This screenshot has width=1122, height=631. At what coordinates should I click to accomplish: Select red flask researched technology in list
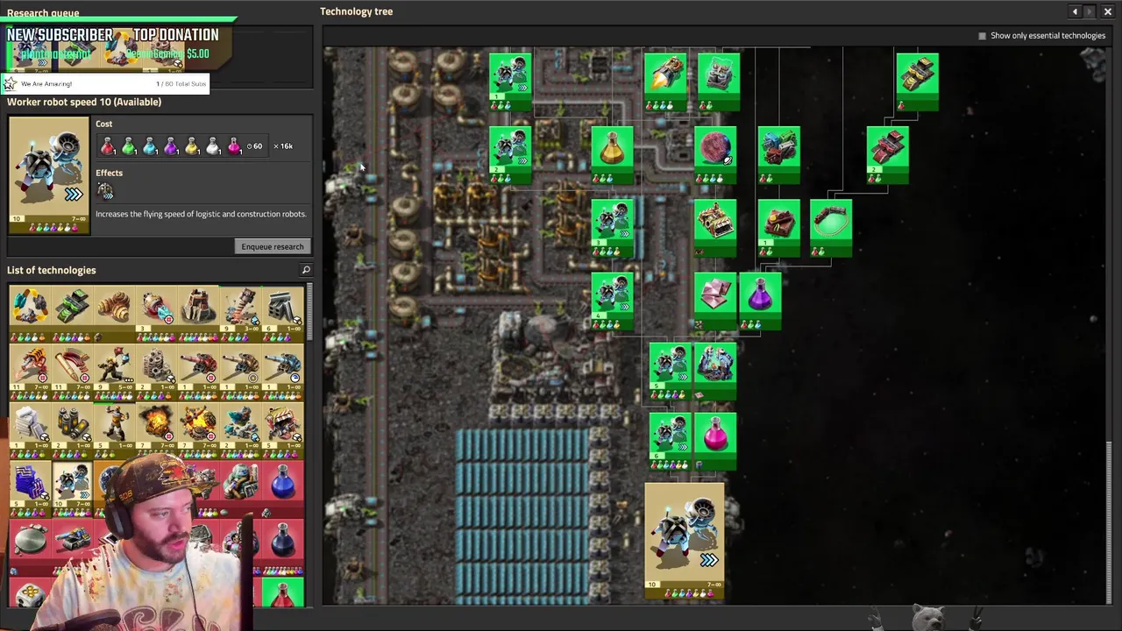[282, 592]
